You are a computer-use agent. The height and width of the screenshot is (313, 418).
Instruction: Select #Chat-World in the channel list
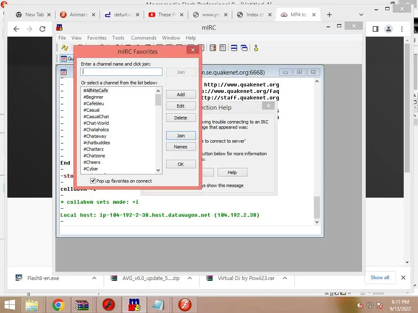pos(118,123)
